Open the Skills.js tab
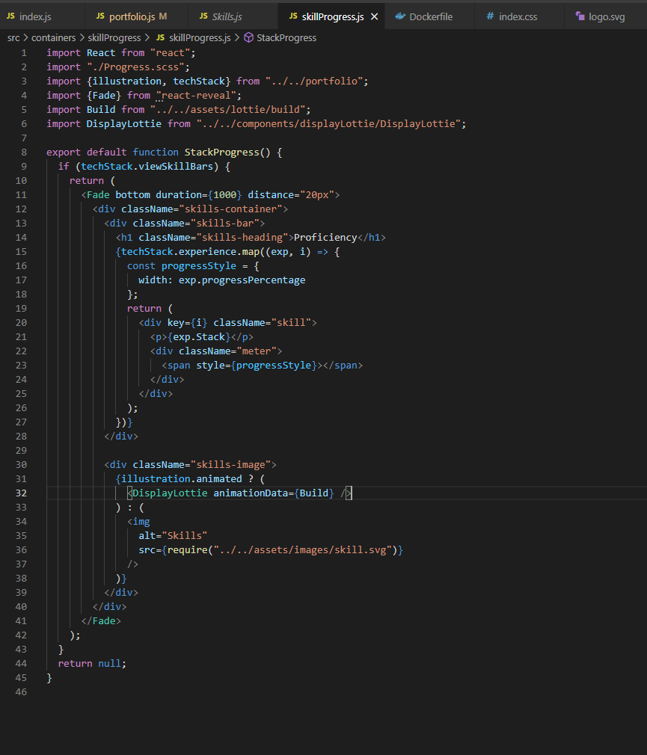Screen dimensions: 647x755 pos(228,15)
